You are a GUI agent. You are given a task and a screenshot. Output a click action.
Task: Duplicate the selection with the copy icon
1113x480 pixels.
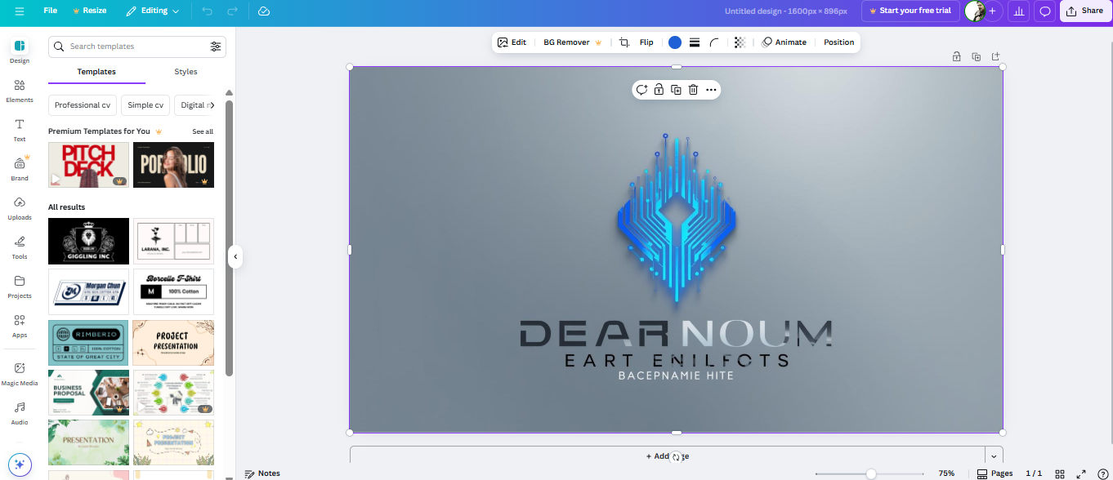(676, 90)
